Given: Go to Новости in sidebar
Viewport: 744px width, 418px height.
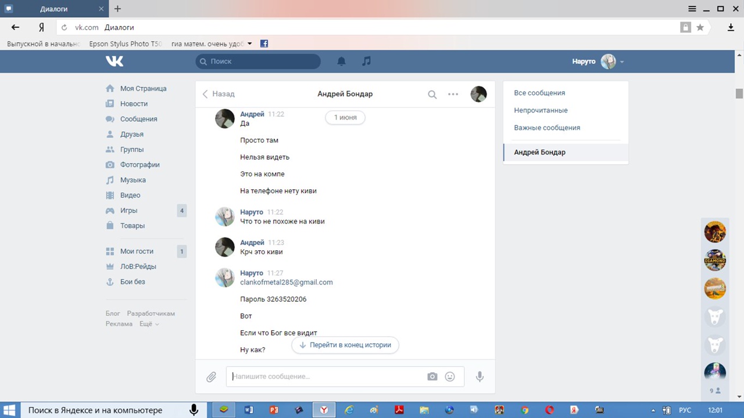Looking at the screenshot, I should pos(134,103).
